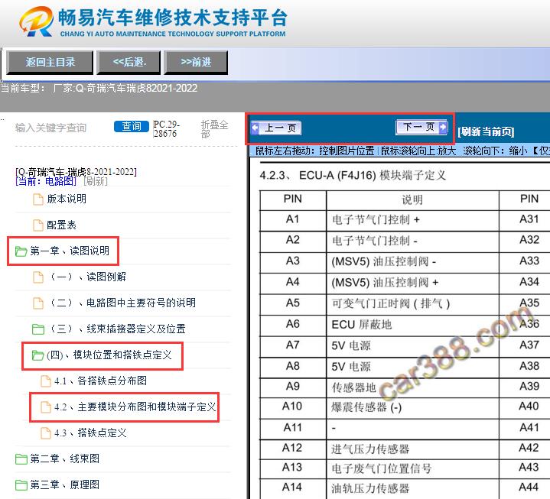Click the page icon beside 4.2 主要模块分布图
The height and width of the screenshot is (499, 550).
[46, 407]
